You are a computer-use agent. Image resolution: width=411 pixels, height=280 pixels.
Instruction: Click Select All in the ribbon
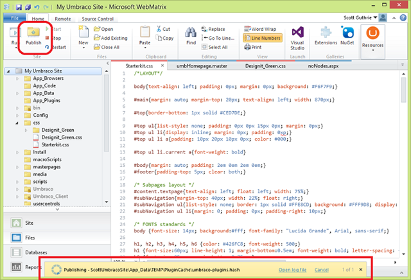click(214, 47)
